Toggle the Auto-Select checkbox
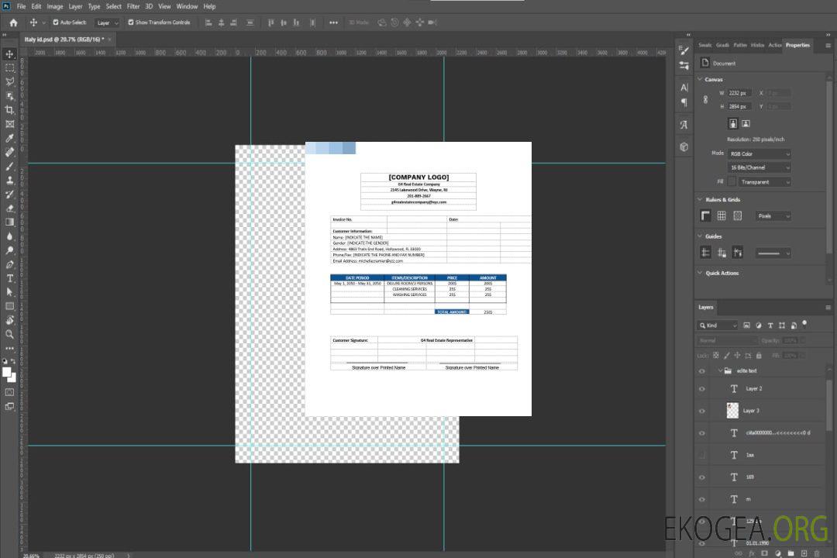Image resolution: width=837 pixels, height=558 pixels. pyautogui.click(x=54, y=22)
